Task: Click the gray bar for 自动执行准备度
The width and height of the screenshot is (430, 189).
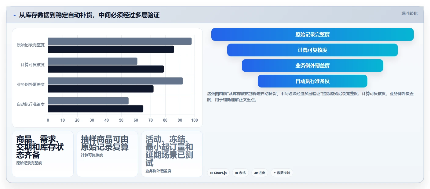Action: [x=88, y=101]
